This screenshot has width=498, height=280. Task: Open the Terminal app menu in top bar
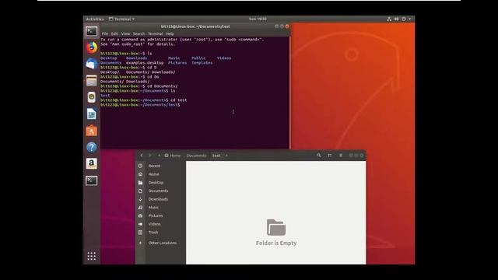[x=121, y=19]
